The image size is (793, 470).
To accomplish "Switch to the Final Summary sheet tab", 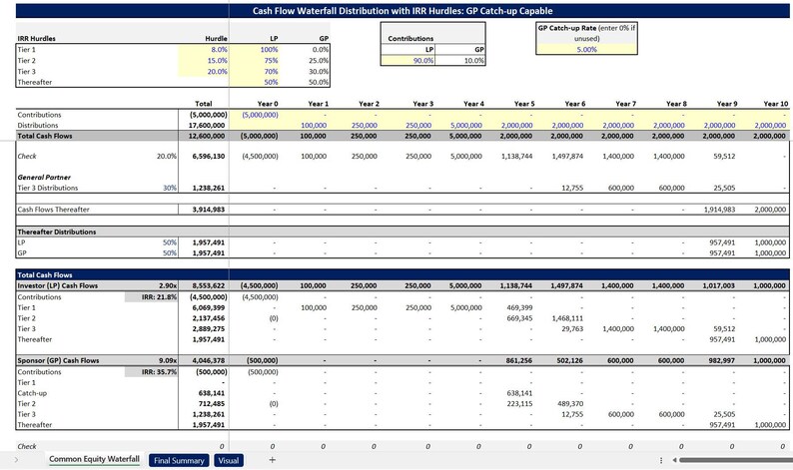I will [x=179, y=460].
